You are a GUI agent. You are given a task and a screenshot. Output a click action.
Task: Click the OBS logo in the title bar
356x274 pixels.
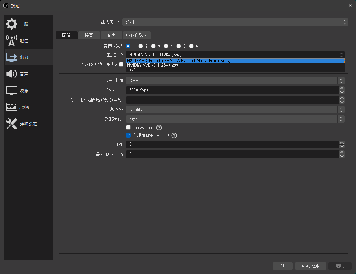tap(6, 5)
